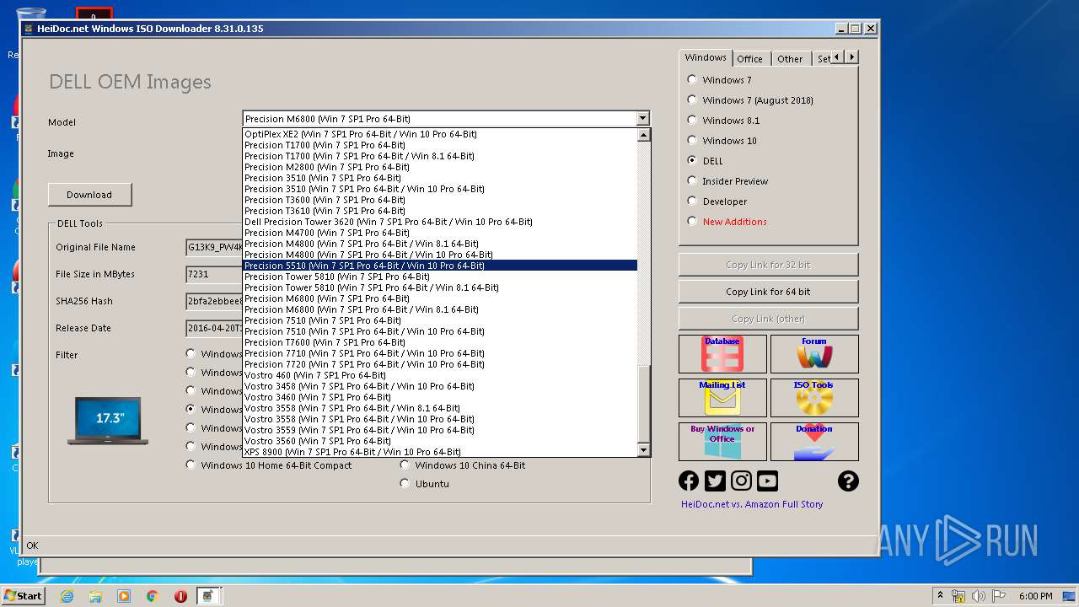The image size is (1079, 607).
Task: Pick XPS 8900 from model list
Action: (440, 452)
